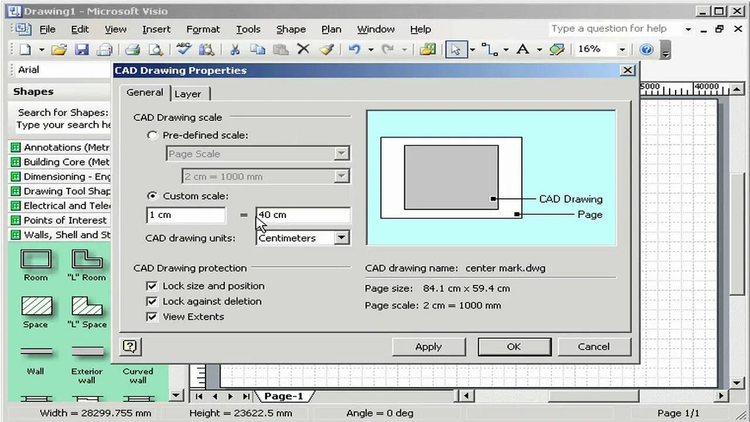
Task: Run spelling check from the toolbar
Action: [x=183, y=50]
